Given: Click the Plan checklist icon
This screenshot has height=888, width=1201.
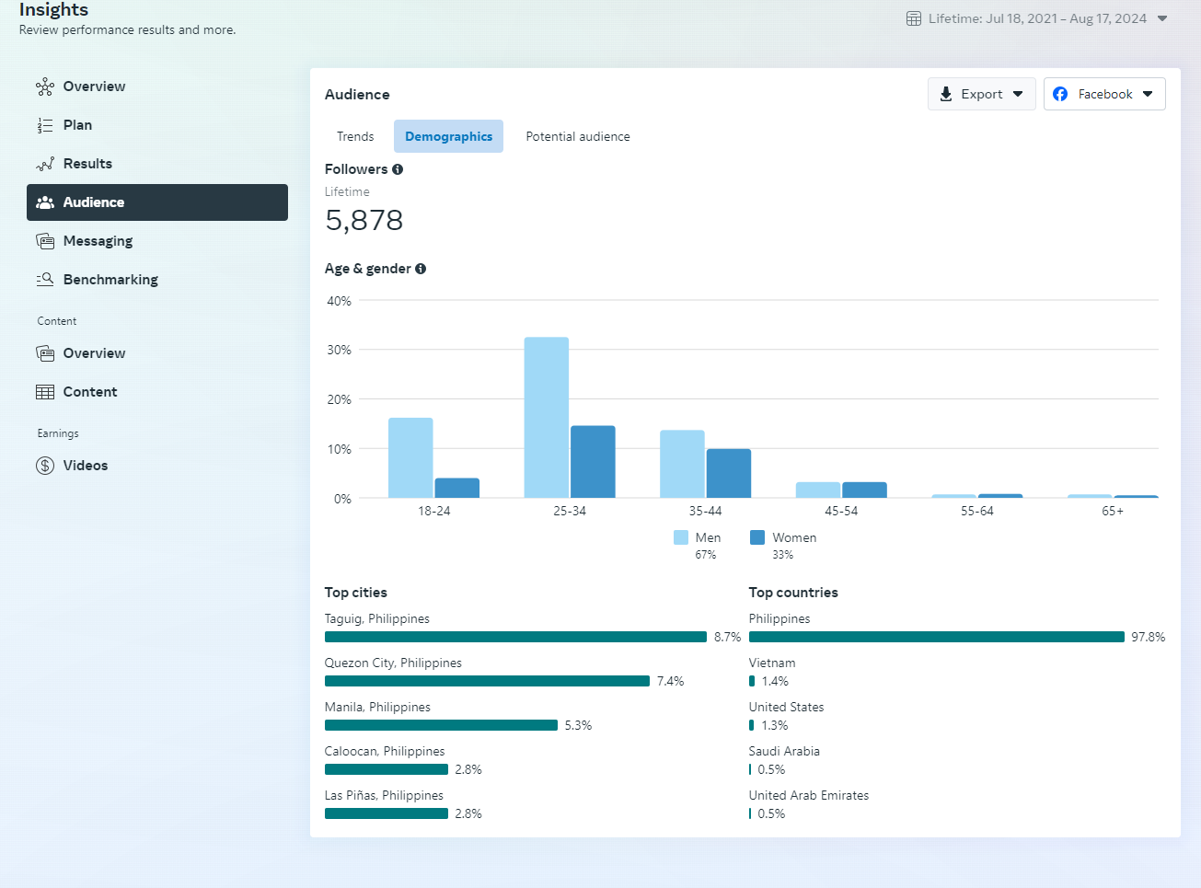Looking at the screenshot, I should (45, 125).
